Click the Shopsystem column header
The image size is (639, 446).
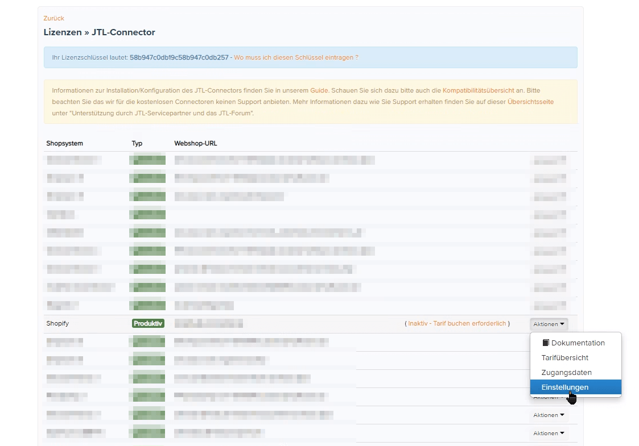(x=64, y=143)
